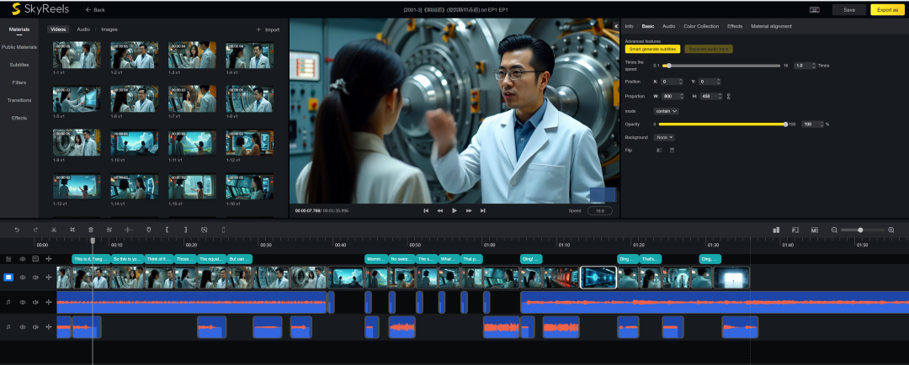Screen dimensions: 909x365
Task: Hide the video track using eye icon
Action: pyautogui.click(x=23, y=277)
